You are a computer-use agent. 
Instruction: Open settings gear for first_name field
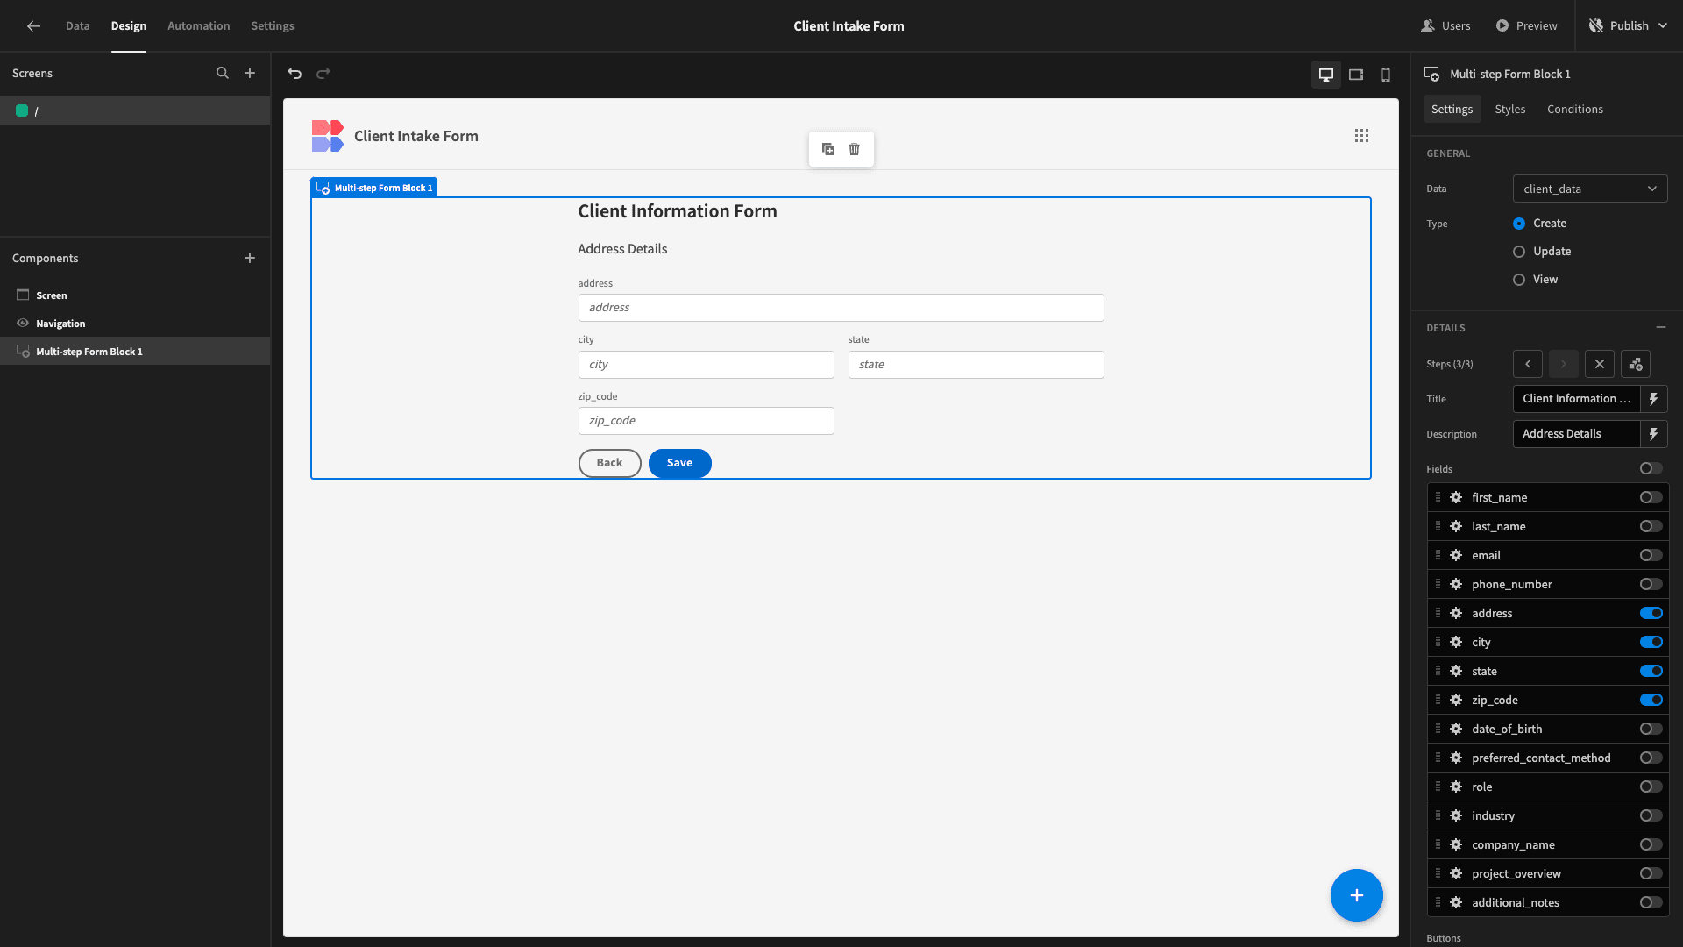[x=1456, y=497]
